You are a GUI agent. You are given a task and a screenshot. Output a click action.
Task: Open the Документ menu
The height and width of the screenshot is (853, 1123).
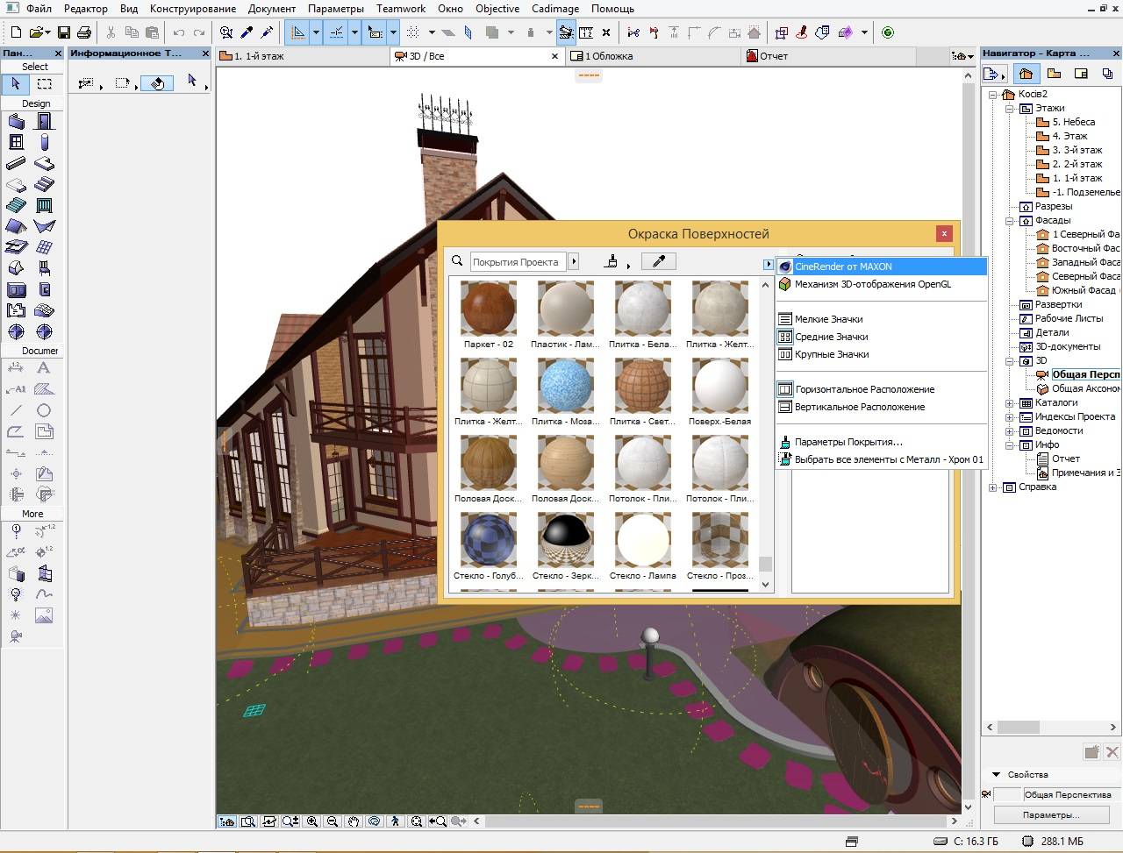[x=271, y=9]
